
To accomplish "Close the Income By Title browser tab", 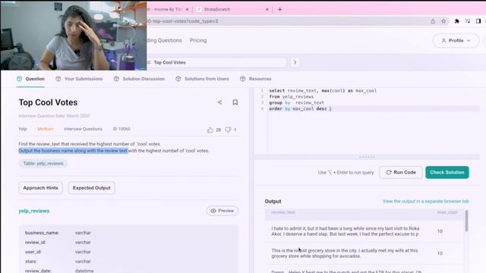I will click(x=187, y=9).
